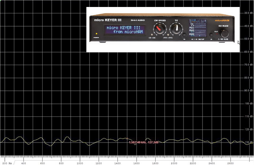This screenshot has height=165, width=254.
Task: Click the 1800 frequency axis label
Action: (155, 163)
